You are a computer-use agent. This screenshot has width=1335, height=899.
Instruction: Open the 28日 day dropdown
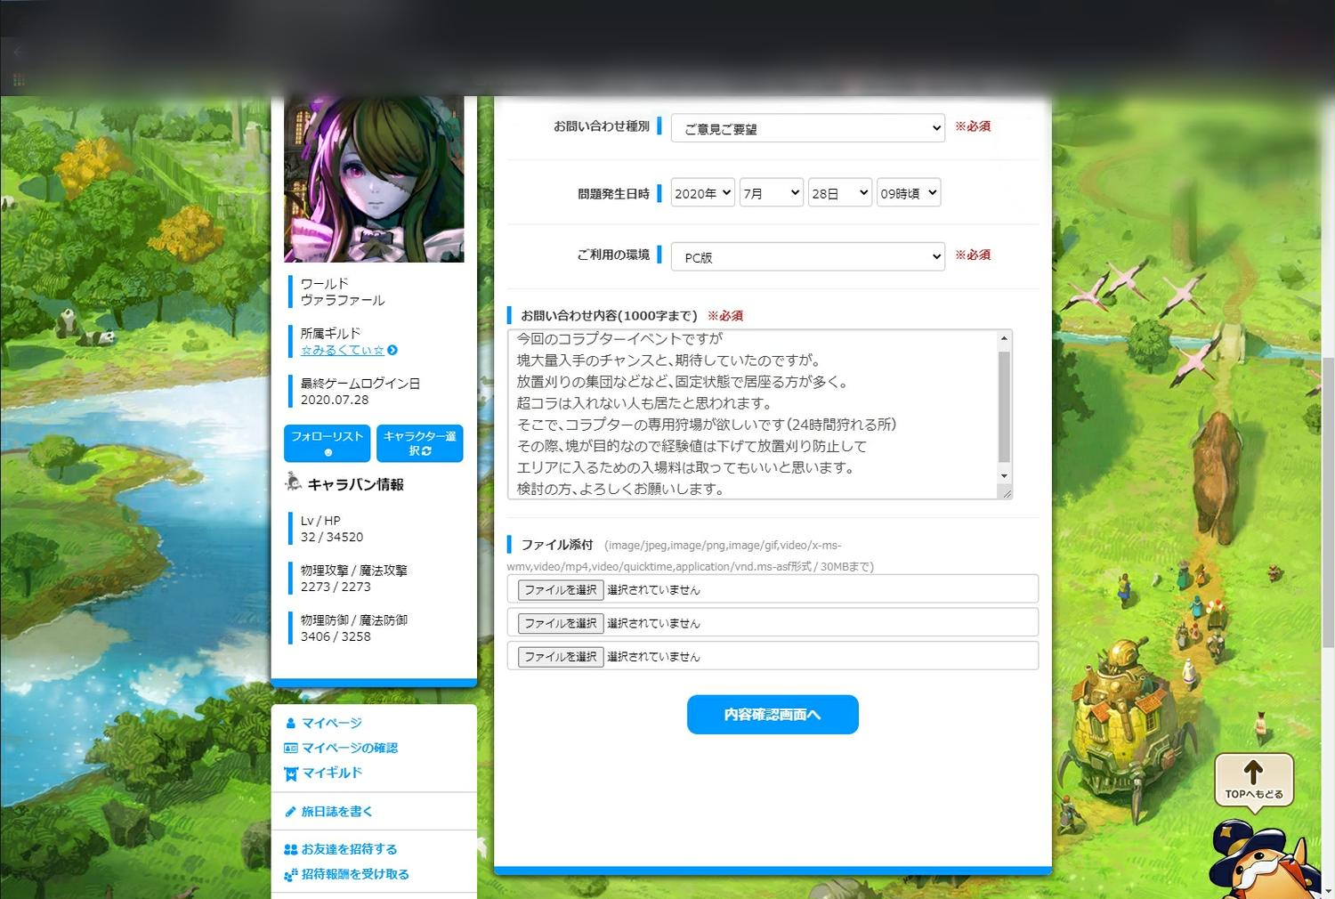839,193
